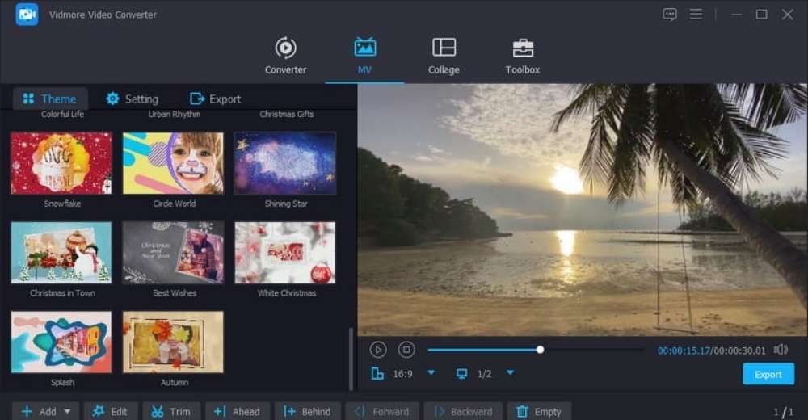The width and height of the screenshot is (808, 420).
Task: Mute the preview volume
Action: tap(781, 350)
